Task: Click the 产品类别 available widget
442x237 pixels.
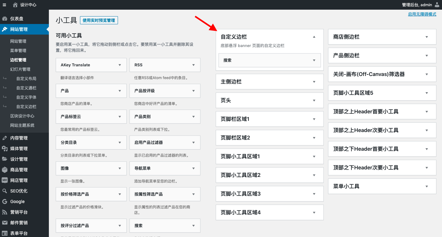Action: coord(165,117)
